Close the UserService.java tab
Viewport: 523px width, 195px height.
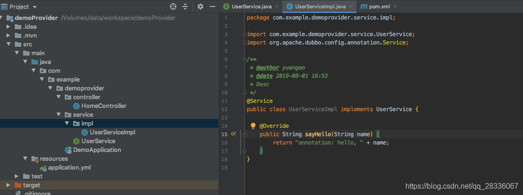[x=277, y=6]
